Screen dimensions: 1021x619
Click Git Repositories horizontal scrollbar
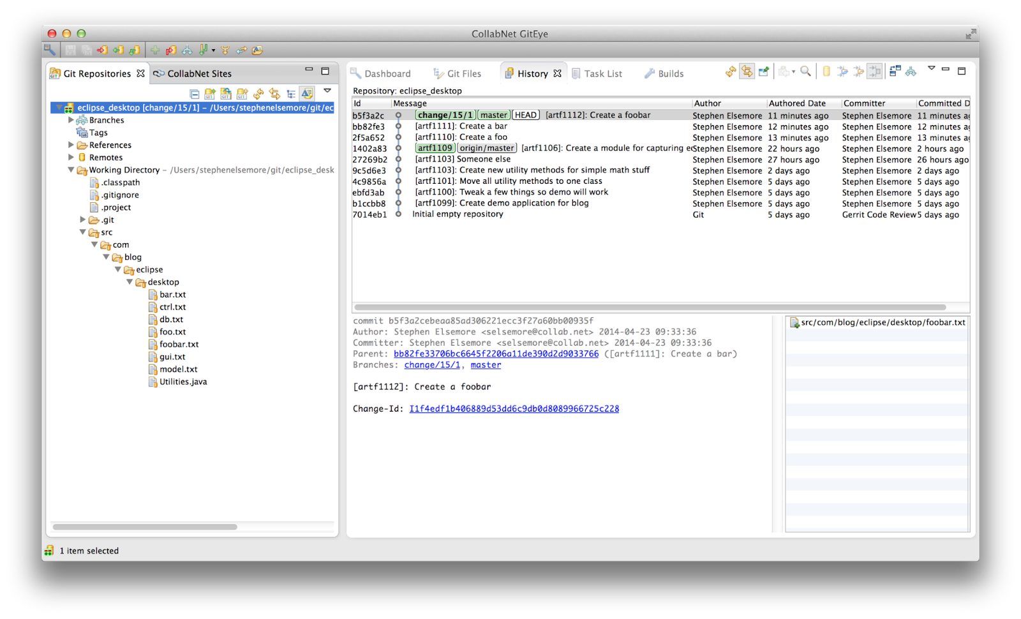pyautogui.click(x=145, y=527)
